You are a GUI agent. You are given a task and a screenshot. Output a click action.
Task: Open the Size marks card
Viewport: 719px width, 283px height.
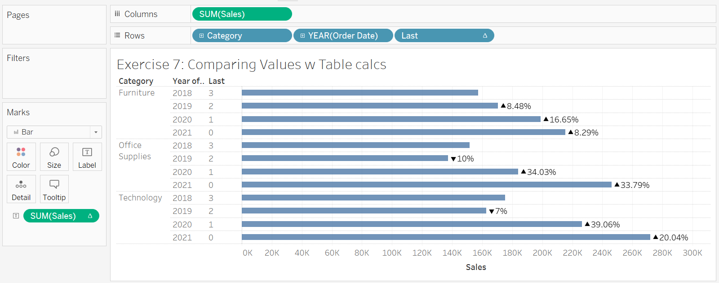pos(54,157)
